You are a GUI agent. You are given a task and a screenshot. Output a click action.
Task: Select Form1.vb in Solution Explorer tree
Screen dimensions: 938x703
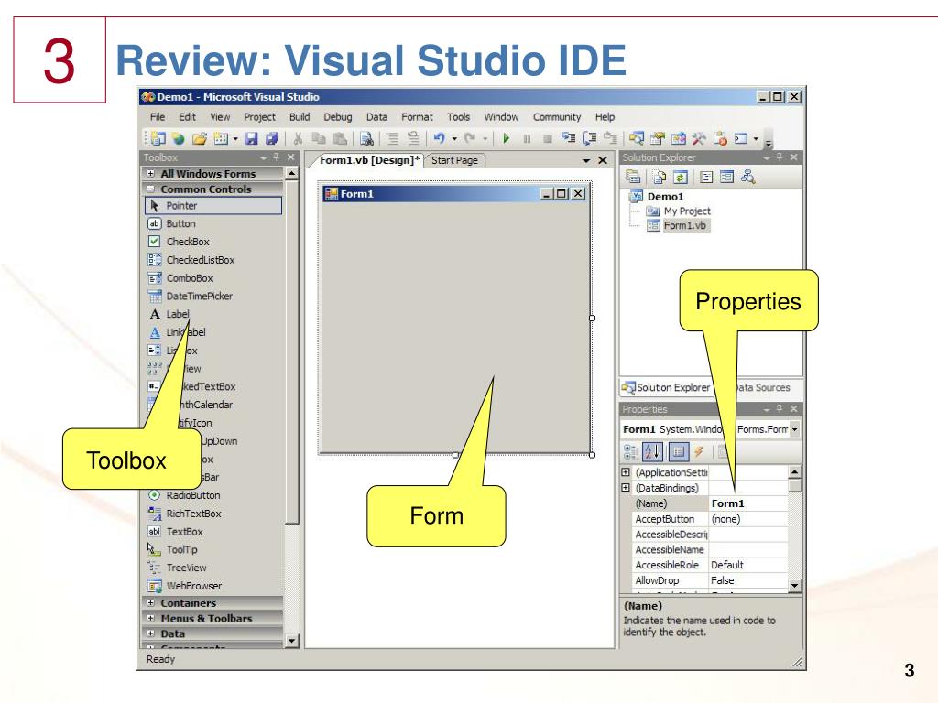tap(684, 225)
